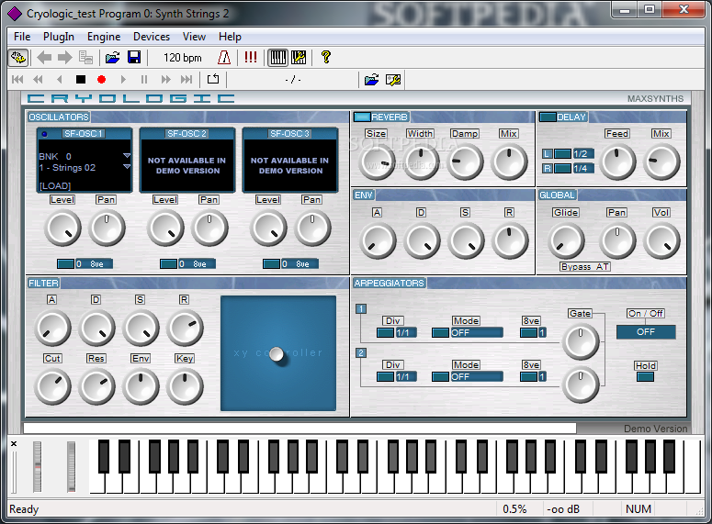
Task: Open help with the yellow question mark icon
Action: pos(325,57)
